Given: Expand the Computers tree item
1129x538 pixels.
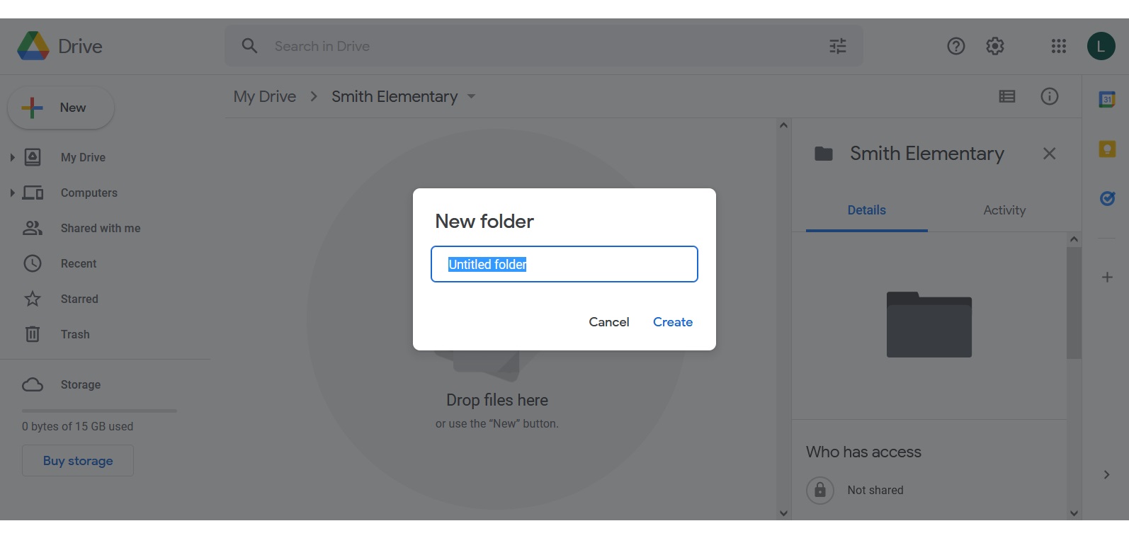Looking at the screenshot, I should pos(12,193).
